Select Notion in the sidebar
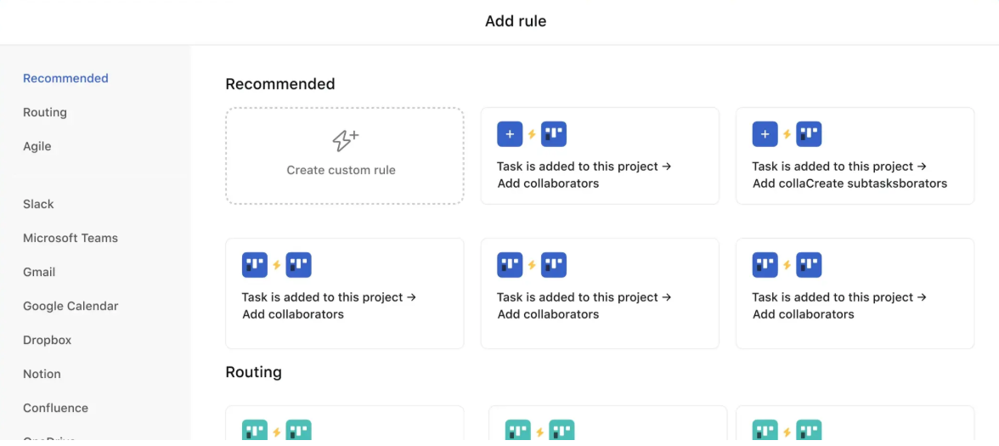This screenshot has width=999, height=446. (x=42, y=374)
